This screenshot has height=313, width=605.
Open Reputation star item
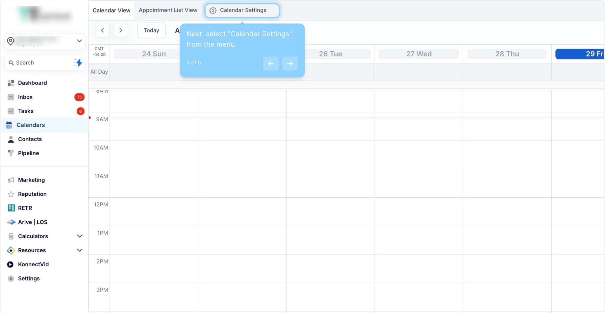[x=32, y=194]
